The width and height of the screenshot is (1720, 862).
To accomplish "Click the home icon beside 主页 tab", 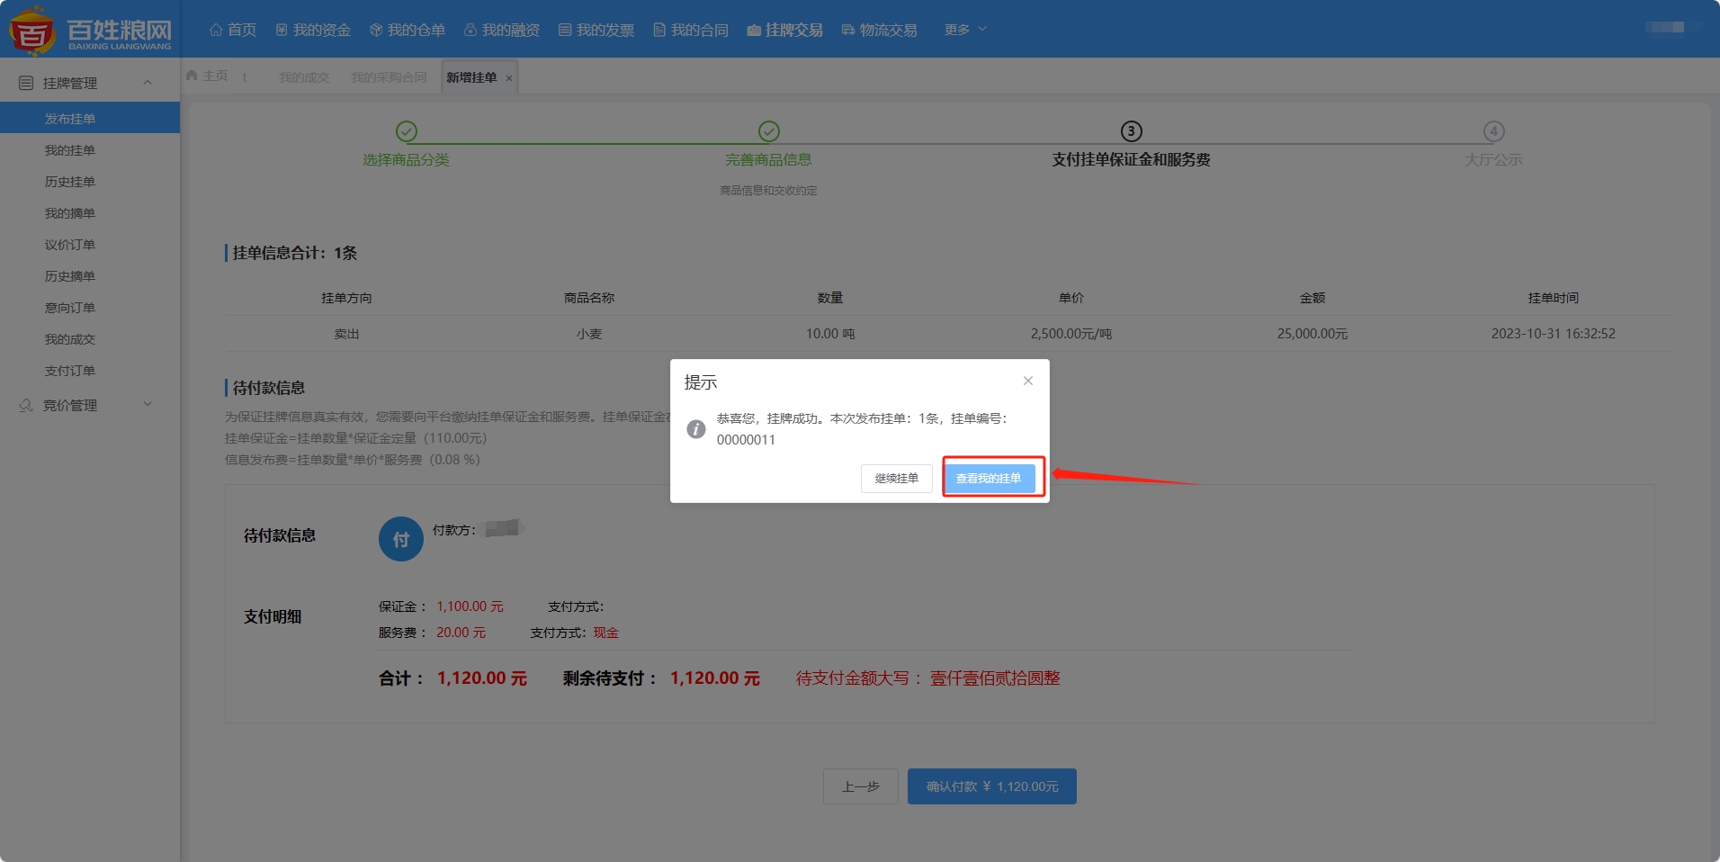I will click(192, 76).
